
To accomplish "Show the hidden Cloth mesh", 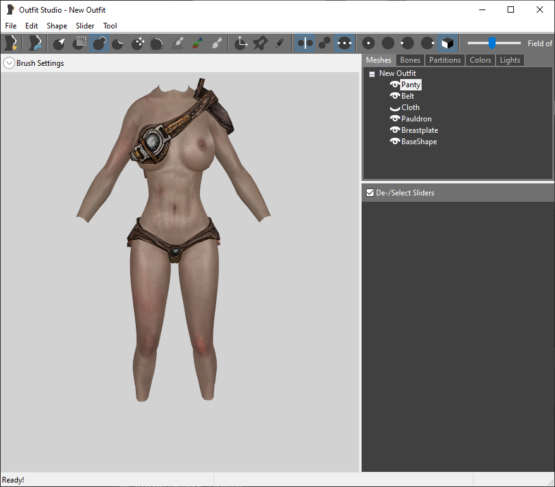I will (x=394, y=108).
